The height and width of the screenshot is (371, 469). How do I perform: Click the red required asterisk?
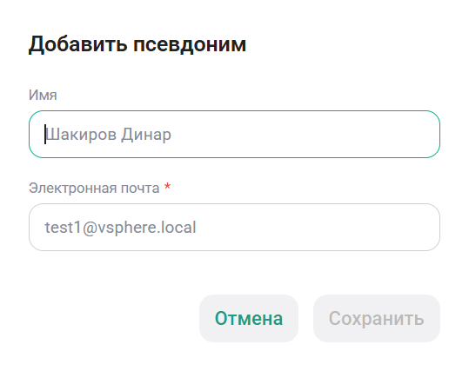point(167,187)
